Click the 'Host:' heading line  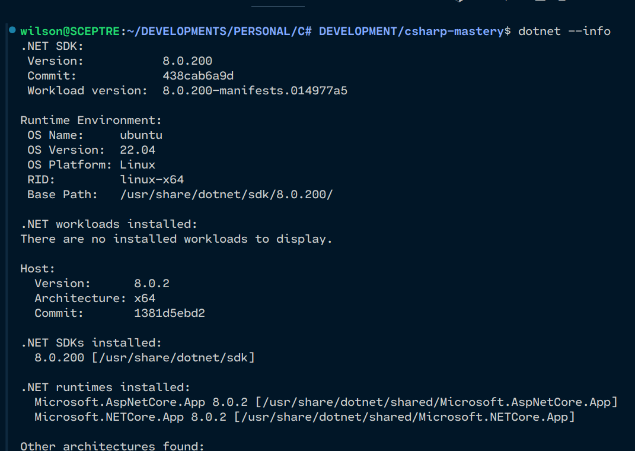(38, 269)
